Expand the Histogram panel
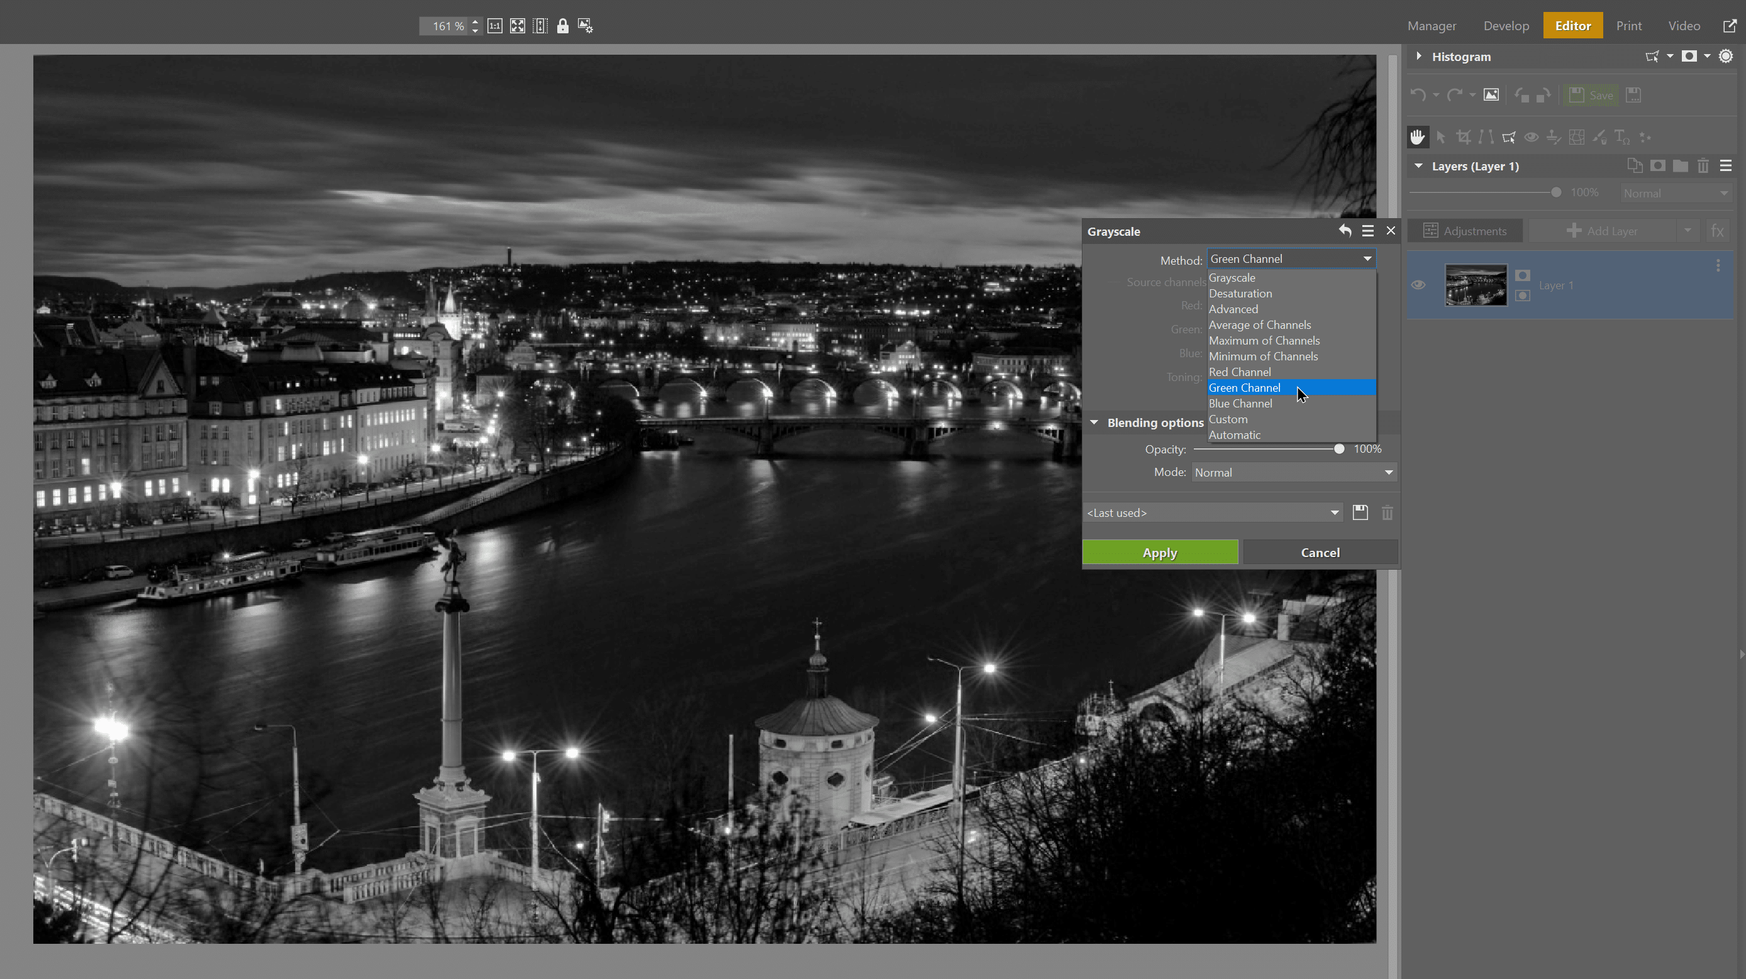The image size is (1746, 979). [1419, 56]
